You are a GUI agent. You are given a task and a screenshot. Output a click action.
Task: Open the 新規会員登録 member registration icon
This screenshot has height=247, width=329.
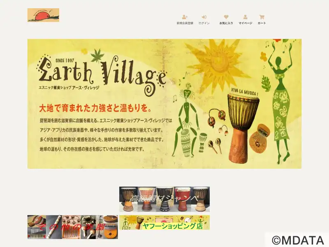click(x=185, y=17)
